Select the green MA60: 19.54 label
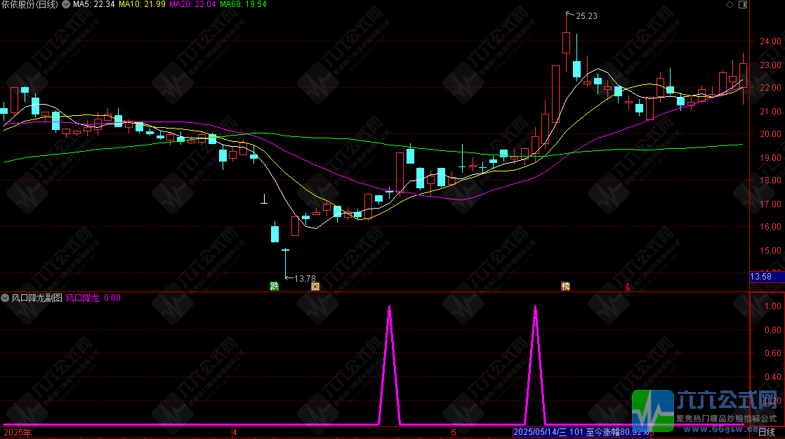This screenshot has height=439, width=785. pos(243,4)
